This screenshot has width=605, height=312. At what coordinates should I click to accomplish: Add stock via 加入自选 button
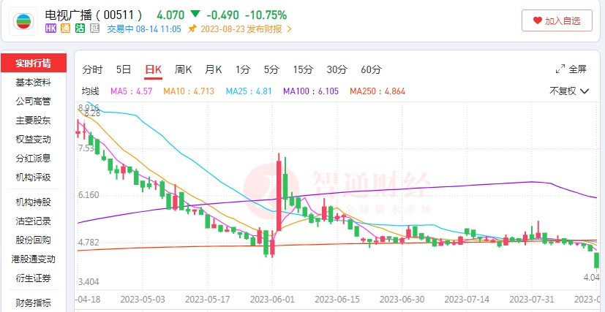click(x=557, y=20)
